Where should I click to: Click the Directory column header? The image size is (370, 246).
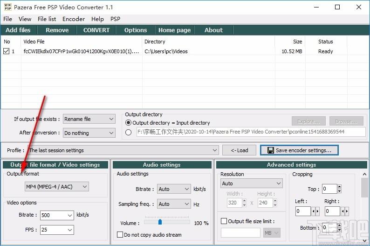[x=209, y=42]
